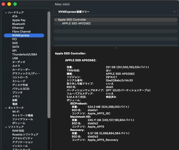Click BSD name value disk0s1
Screen dimensions: 179x150
[93, 110]
